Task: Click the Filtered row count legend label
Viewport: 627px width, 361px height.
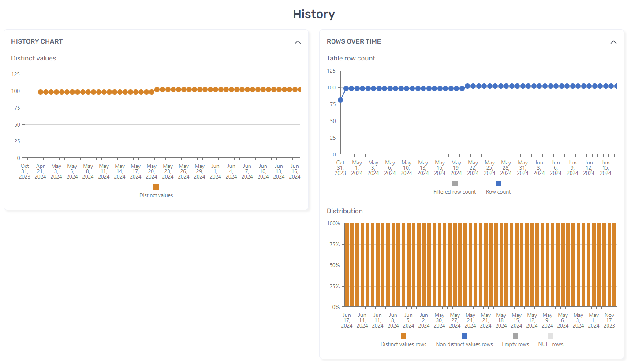Action: point(455,192)
